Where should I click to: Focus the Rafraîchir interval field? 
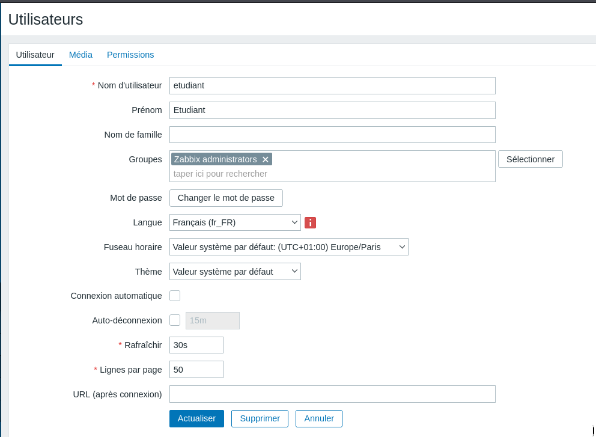[x=196, y=345]
